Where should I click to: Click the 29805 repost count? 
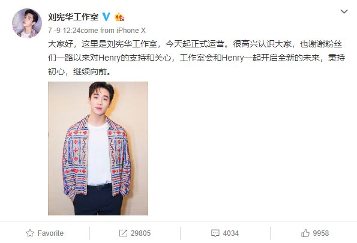click(141, 233)
